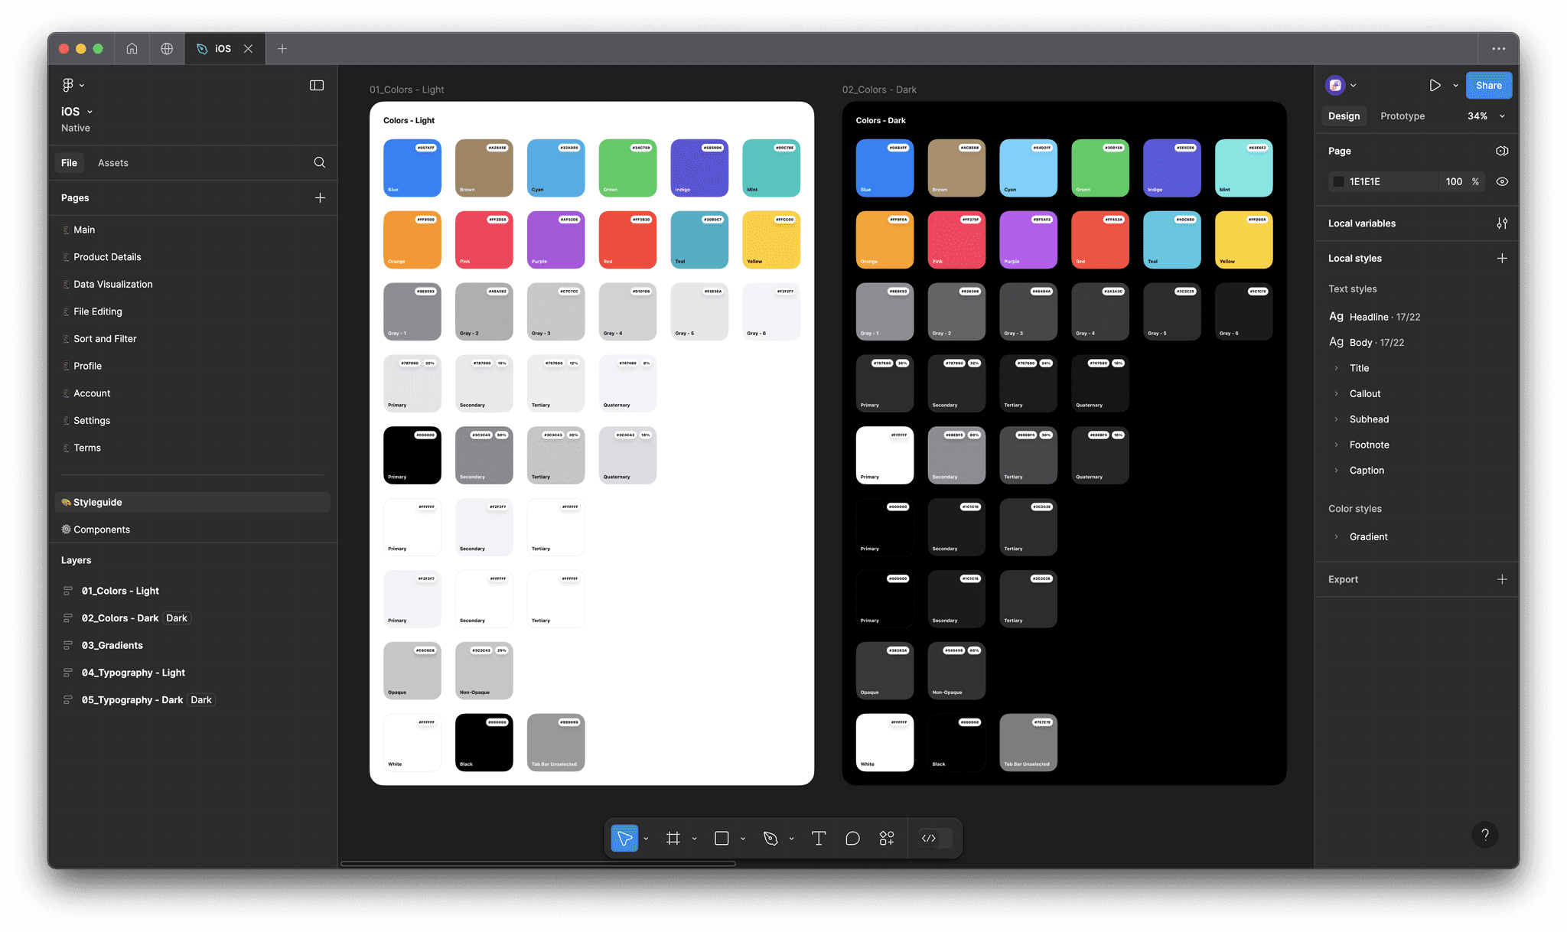Add a new tab with plus icon
This screenshot has width=1567, height=932.
(282, 48)
